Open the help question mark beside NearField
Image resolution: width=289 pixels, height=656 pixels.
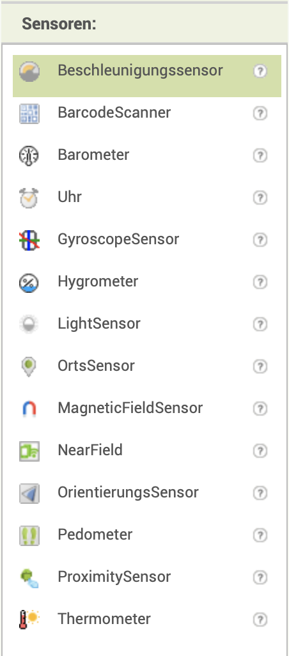coord(260,451)
